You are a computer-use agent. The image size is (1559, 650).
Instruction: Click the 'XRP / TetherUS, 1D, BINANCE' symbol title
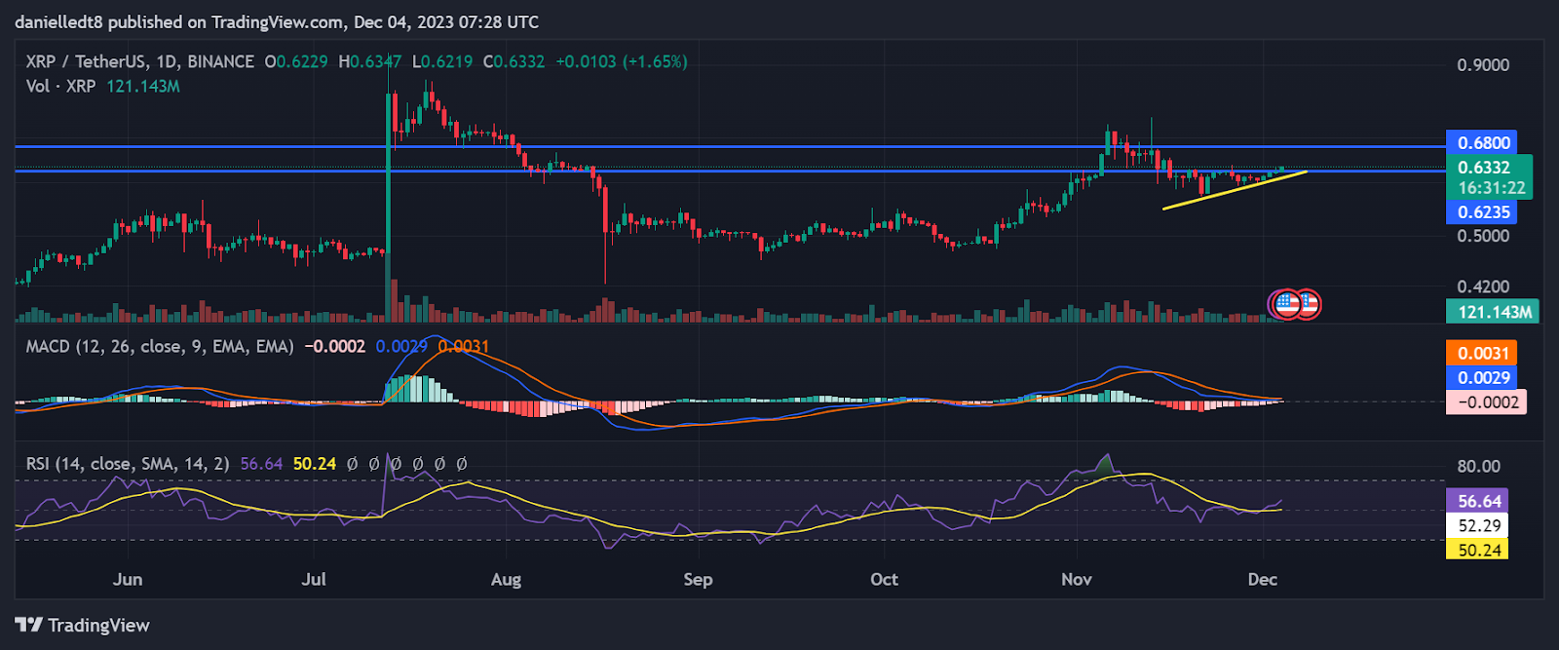(140, 61)
